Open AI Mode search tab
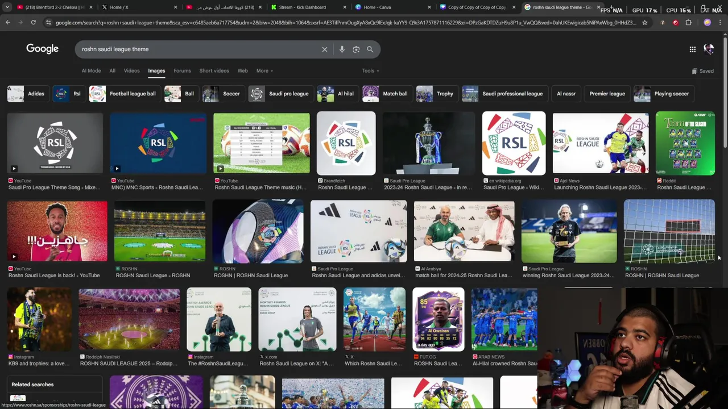 (x=91, y=71)
